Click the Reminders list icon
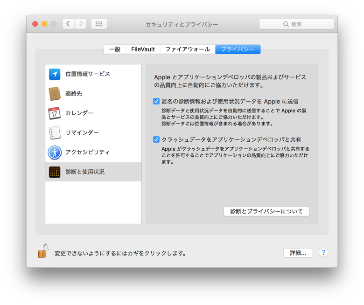 [55, 132]
